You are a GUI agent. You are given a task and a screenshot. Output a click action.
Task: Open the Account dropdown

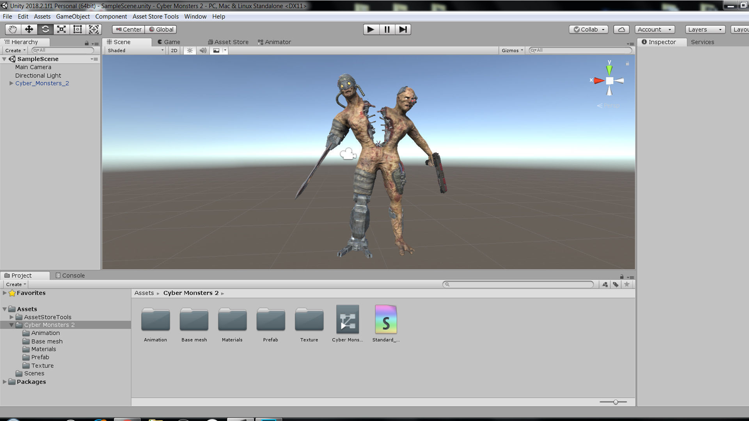(x=655, y=29)
